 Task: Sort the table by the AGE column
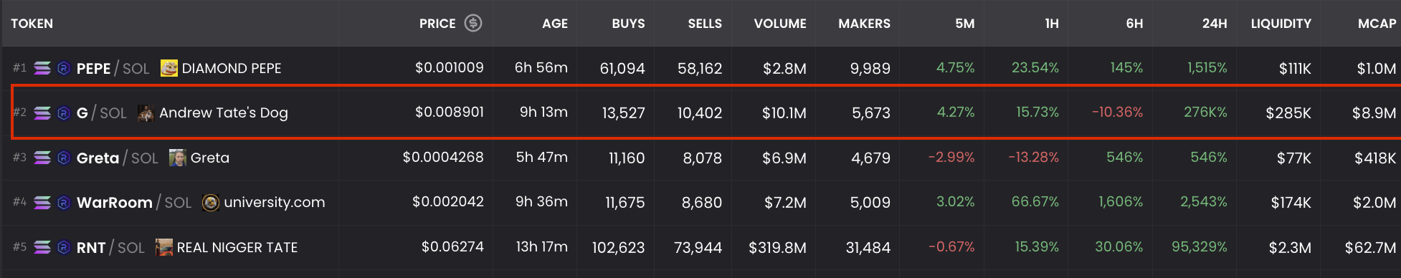click(555, 24)
